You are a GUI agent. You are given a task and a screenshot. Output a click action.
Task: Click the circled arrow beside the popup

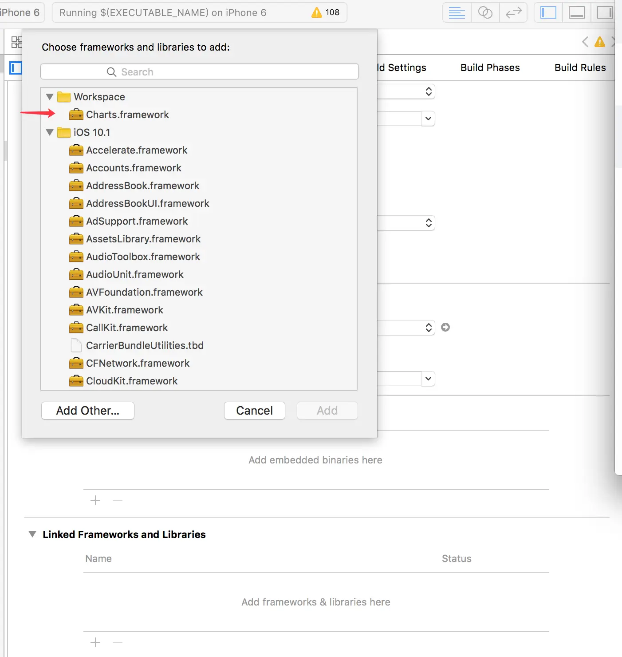click(x=445, y=327)
